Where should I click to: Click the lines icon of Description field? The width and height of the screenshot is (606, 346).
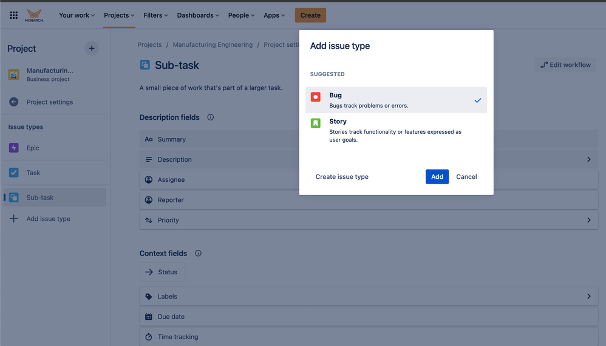tap(149, 159)
